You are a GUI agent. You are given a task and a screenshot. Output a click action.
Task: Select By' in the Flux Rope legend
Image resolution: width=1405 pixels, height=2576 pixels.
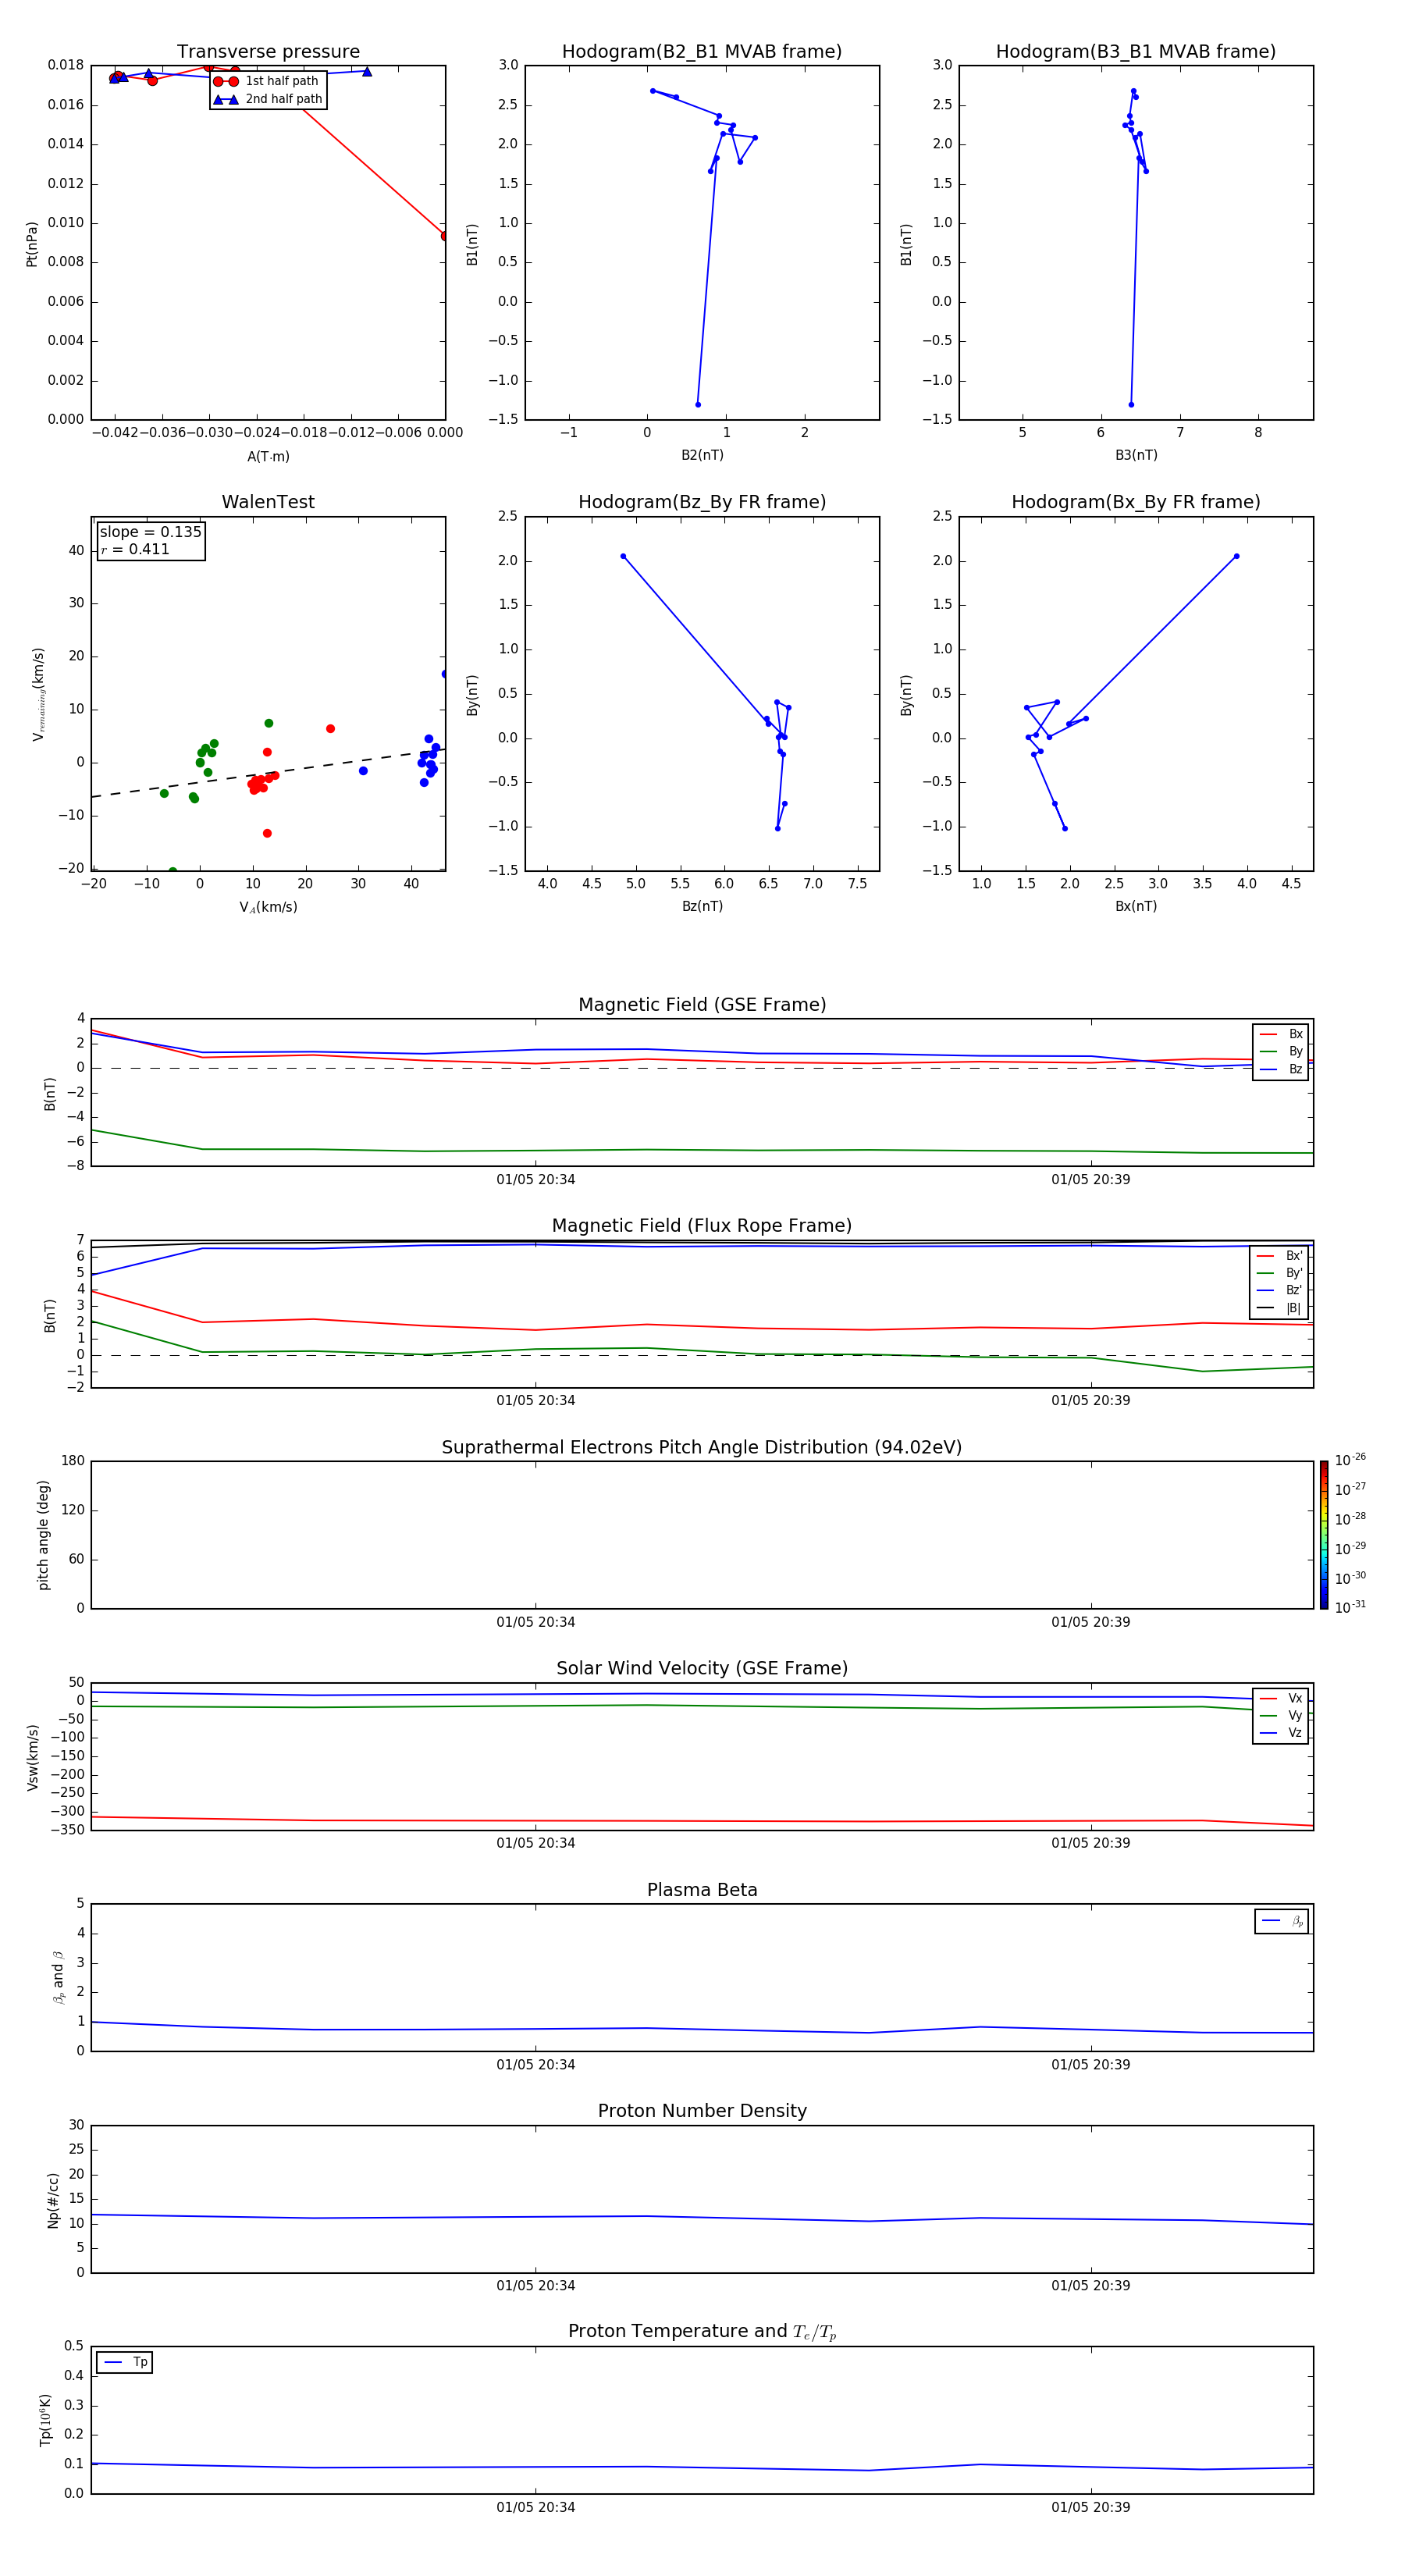tap(1280, 1273)
